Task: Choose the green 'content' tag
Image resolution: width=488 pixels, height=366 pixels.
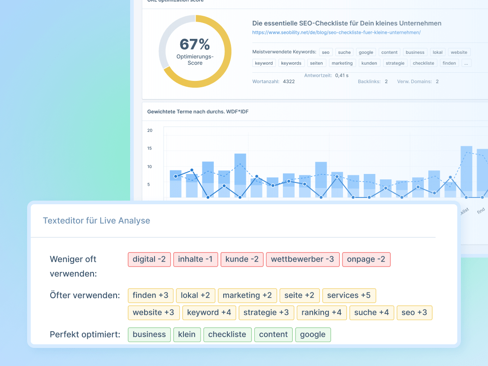Action: [273, 334]
